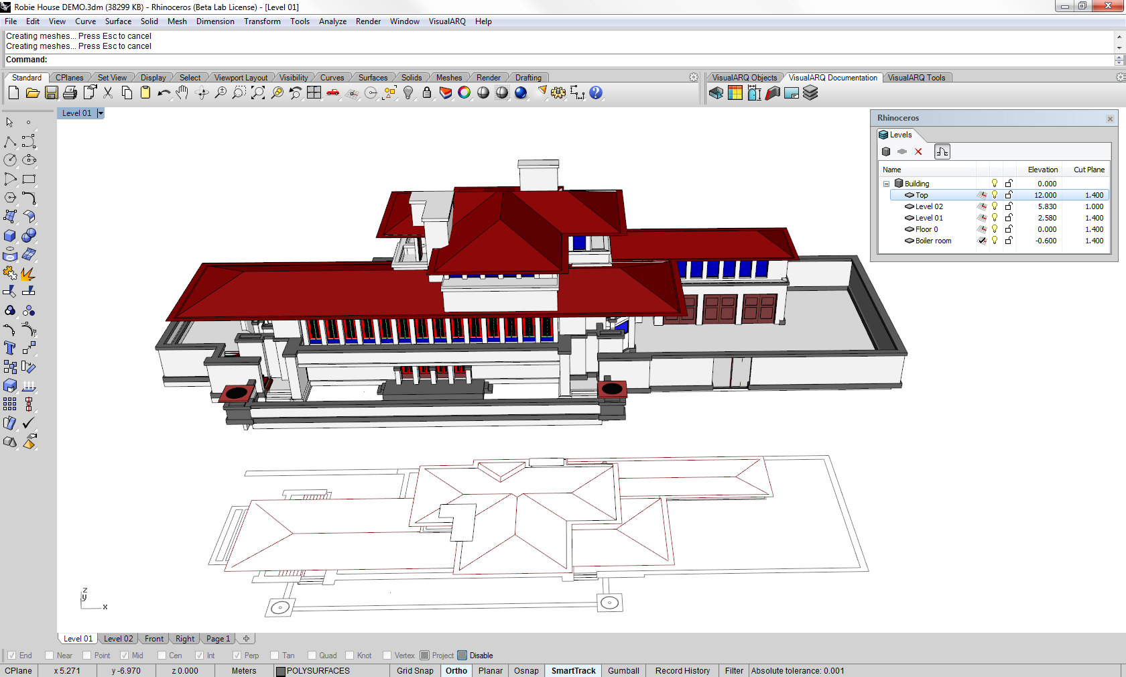Toggle lock icon for Floor 0 level

pyautogui.click(x=1009, y=229)
